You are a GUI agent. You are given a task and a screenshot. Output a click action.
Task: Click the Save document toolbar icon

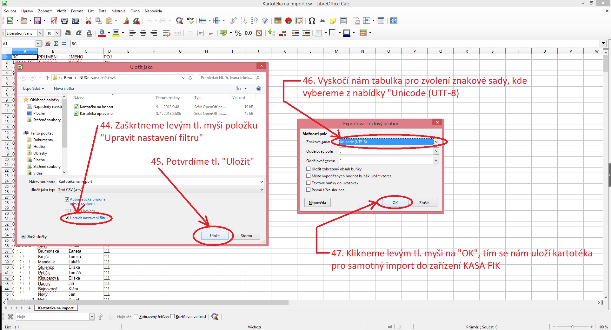coord(37,21)
